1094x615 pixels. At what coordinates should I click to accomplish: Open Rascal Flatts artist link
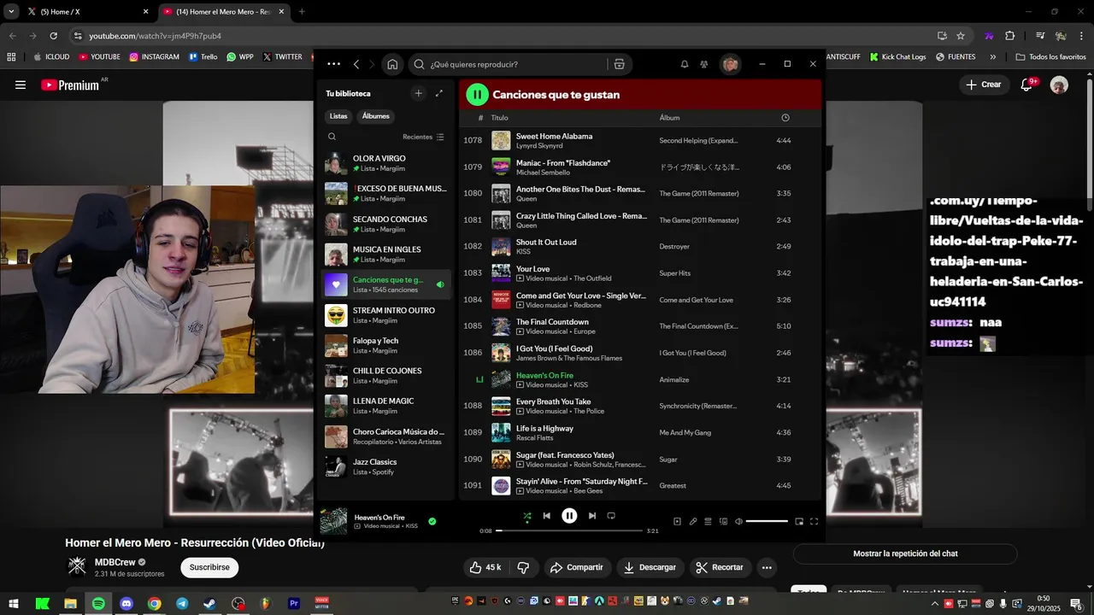pos(534,438)
